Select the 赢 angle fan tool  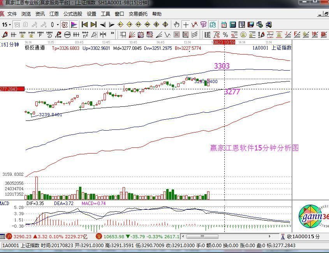click(x=324, y=35)
